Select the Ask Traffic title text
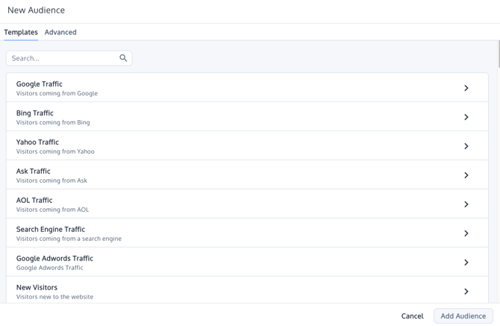 tap(33, 171)
